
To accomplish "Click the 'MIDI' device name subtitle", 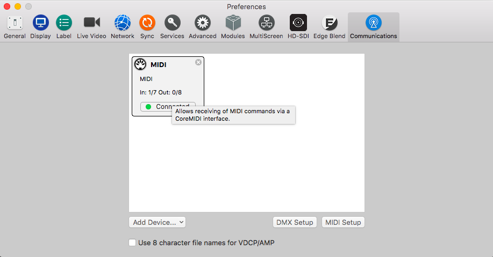I will click(146, 79).
